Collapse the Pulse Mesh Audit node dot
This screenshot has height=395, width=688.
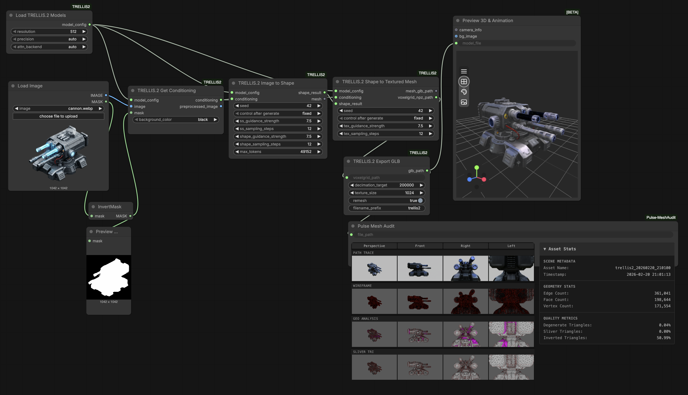(353, 226)
